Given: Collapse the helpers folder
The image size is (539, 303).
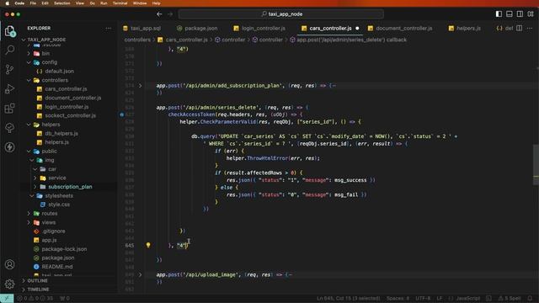Looking at the screenshot, I should coord(51,125).
